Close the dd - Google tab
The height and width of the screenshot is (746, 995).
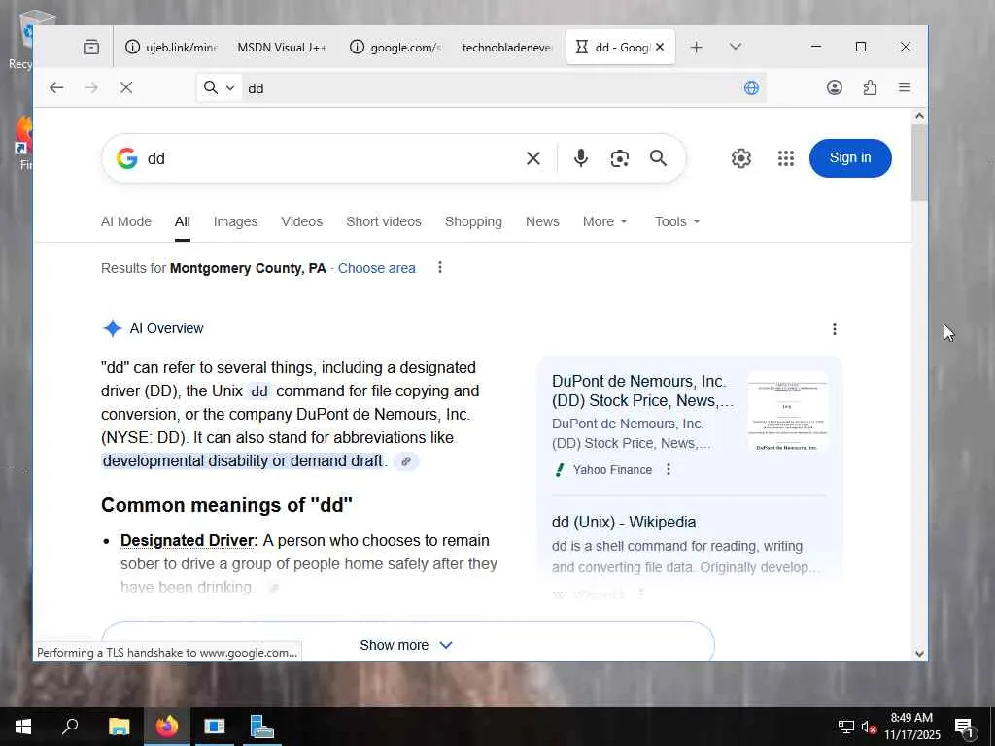coord(660,47)
